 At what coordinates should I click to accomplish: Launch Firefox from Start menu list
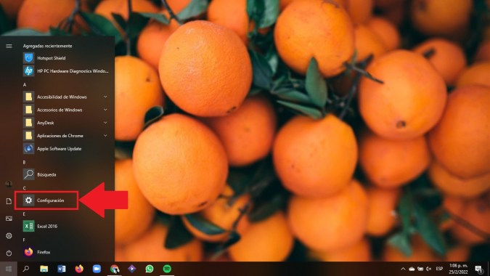coord(28,252)
